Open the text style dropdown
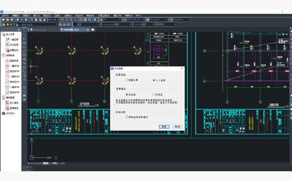The width and height of the screenshot is (292, 181). click(120, 20)
